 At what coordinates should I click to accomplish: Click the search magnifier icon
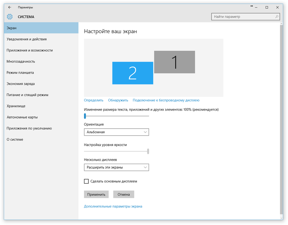pyautogui.click(x=277, y=16)
